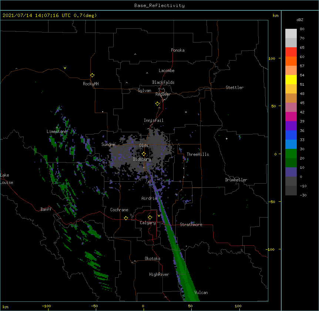
Task: Select the ThreeHills label
Action: coord(198,154)
